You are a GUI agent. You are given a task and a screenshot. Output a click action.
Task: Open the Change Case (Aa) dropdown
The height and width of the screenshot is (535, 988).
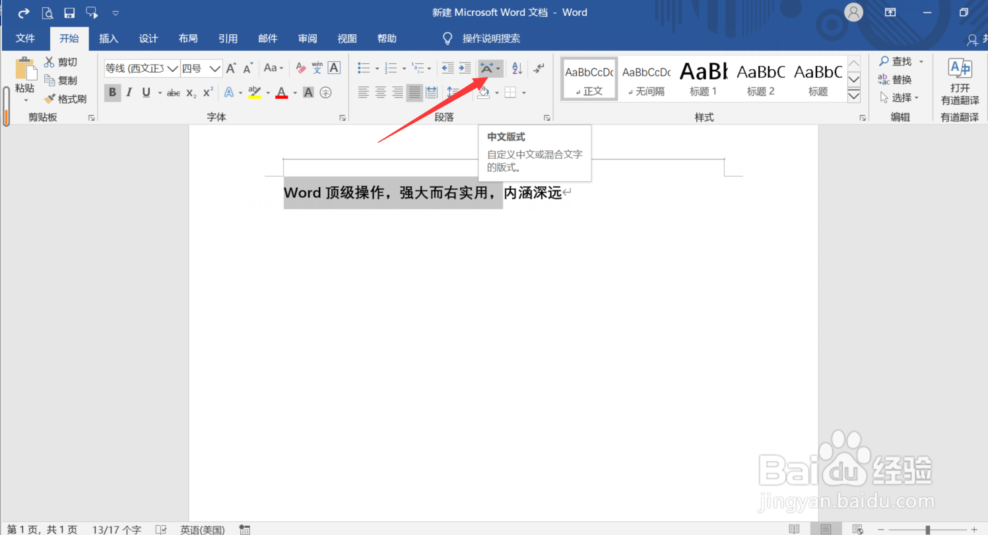coord(273,68)
